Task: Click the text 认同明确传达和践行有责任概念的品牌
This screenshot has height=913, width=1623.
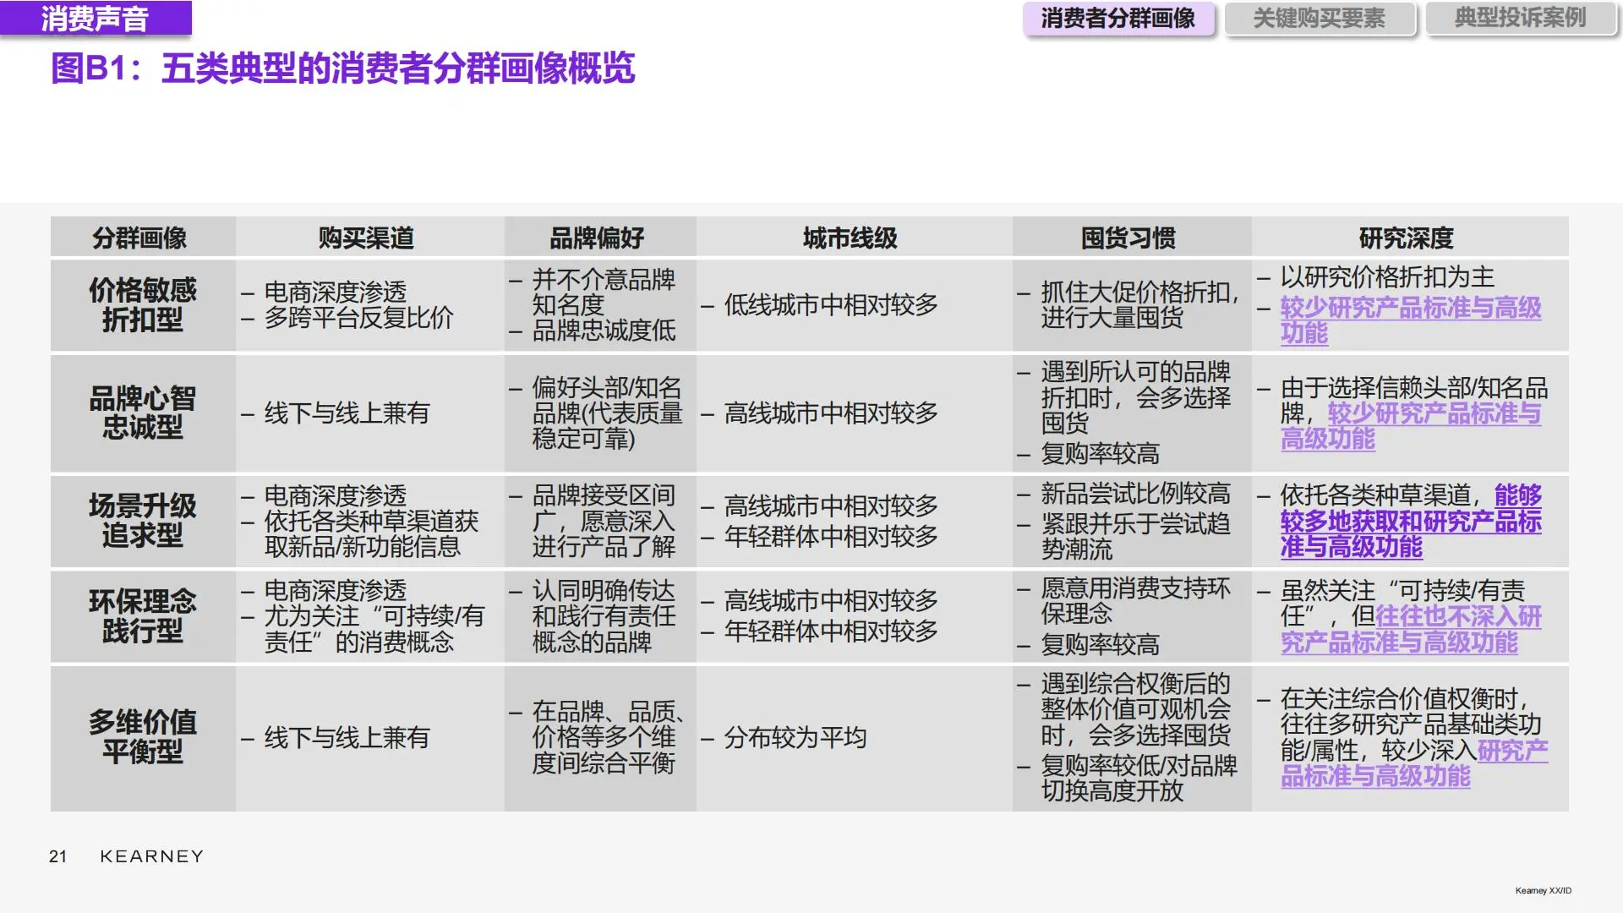Action: [604, 616]
